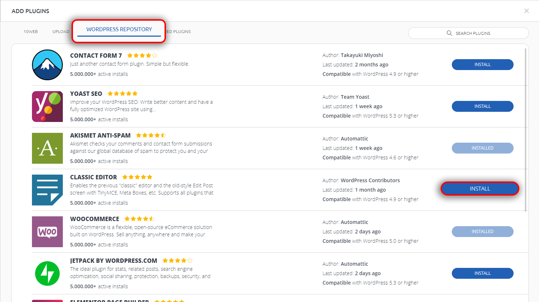
Task: Click the Akismet Anti-Spam title
Action: [x=100, y=135]
